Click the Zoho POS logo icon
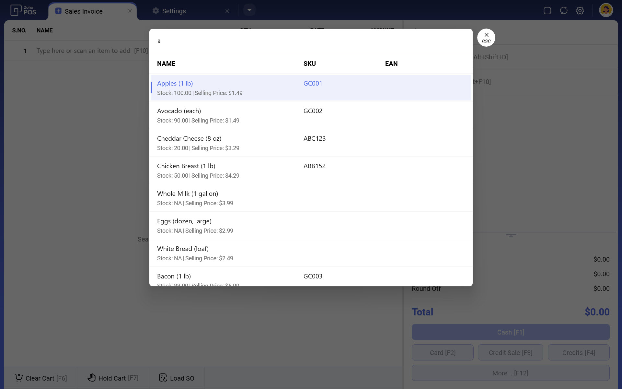The height and width of the screenshot is (389, 622). coord(16,10)
